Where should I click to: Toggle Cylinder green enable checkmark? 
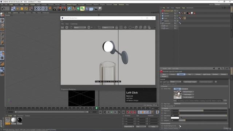[x=177, y=16]
